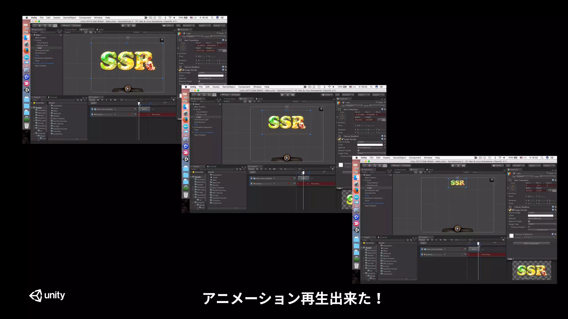Click Unity icon in front window's dock

[x=356, y=230]
